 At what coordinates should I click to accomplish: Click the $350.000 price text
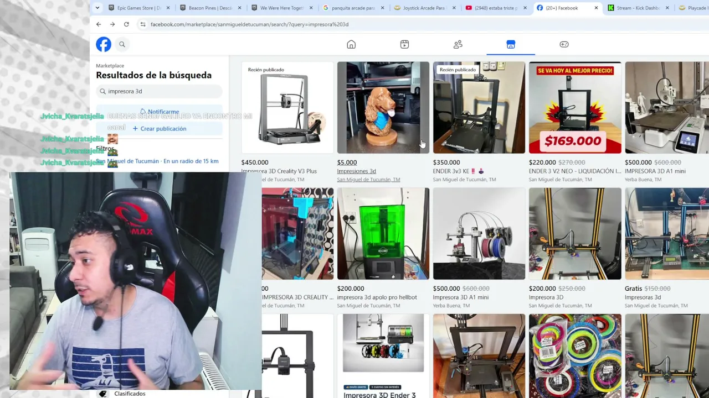(446, 163)
